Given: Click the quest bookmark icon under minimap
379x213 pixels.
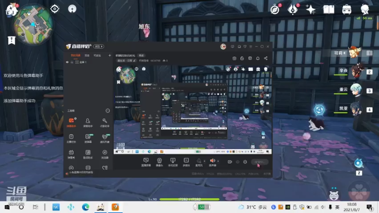Looking at the screenshot, I should point(11,40).
